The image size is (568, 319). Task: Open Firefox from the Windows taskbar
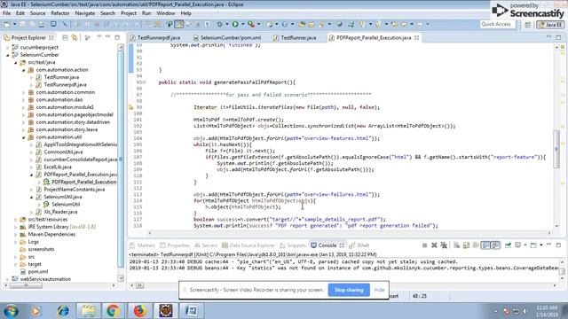[139, 311]
